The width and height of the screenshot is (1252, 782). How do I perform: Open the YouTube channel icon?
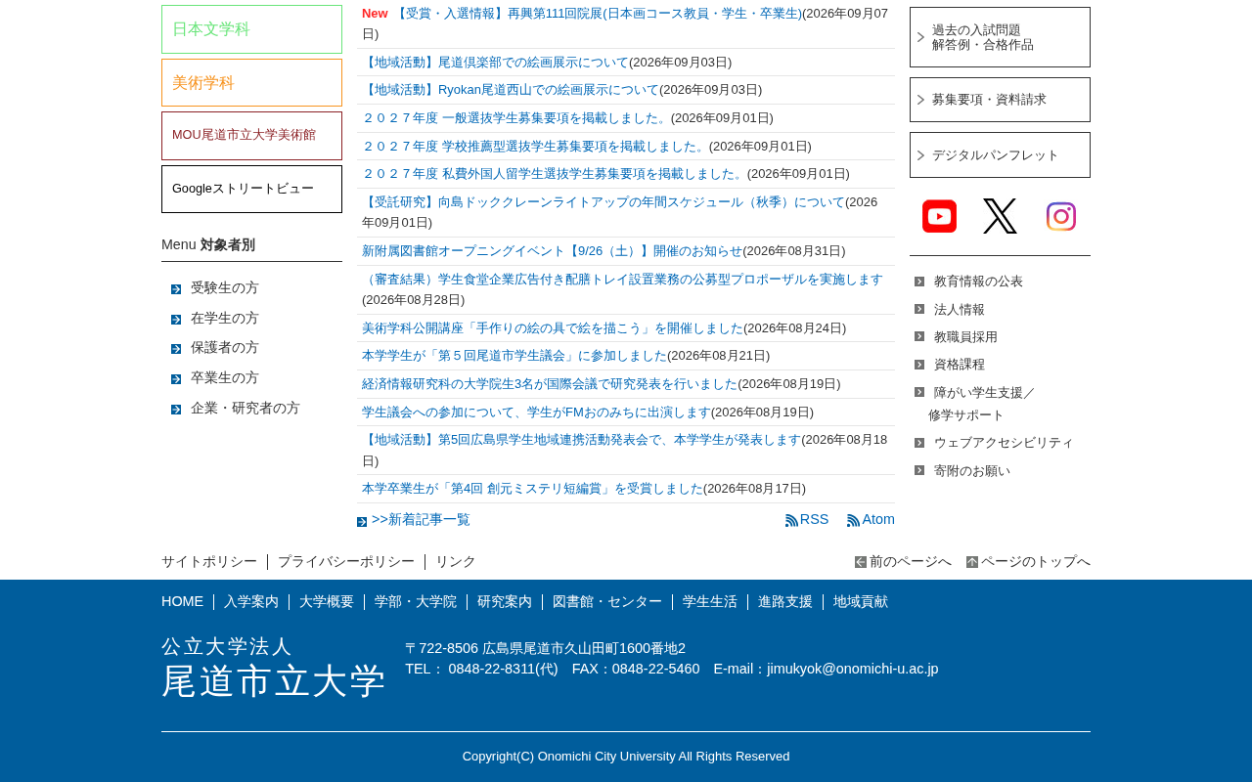pyautogui.click(x=939, y=216)
